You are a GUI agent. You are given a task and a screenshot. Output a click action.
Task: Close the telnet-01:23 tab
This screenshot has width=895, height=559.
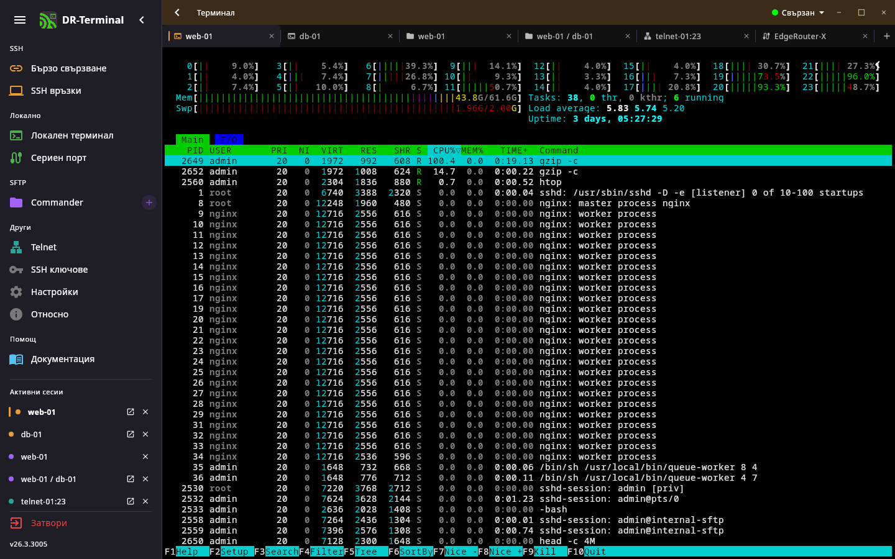(746, 36)
